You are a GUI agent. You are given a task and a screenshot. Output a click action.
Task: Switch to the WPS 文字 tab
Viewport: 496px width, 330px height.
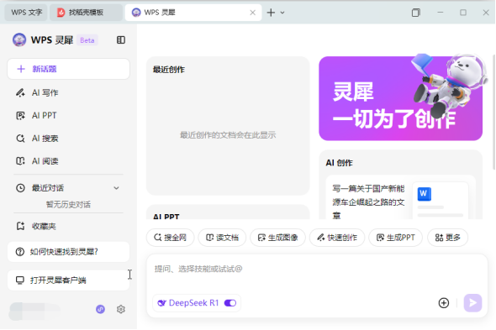point(26,13)
